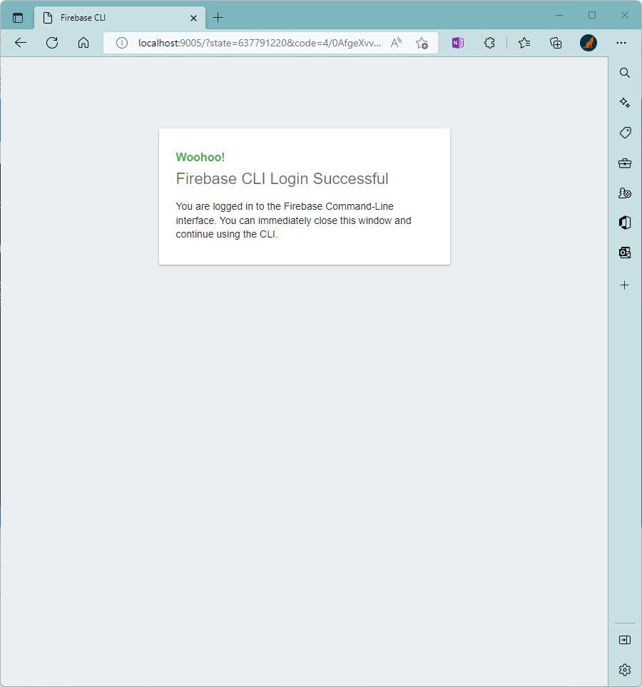The image size is (642, 687).
Task: Open sidebar Tools briefcase icon
Action: click(x=625, y=163)
